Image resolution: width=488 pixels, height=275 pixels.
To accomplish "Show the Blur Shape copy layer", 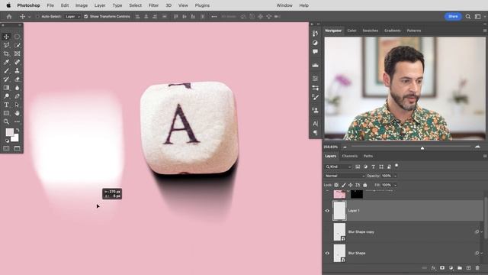I will tap(327, 232).
